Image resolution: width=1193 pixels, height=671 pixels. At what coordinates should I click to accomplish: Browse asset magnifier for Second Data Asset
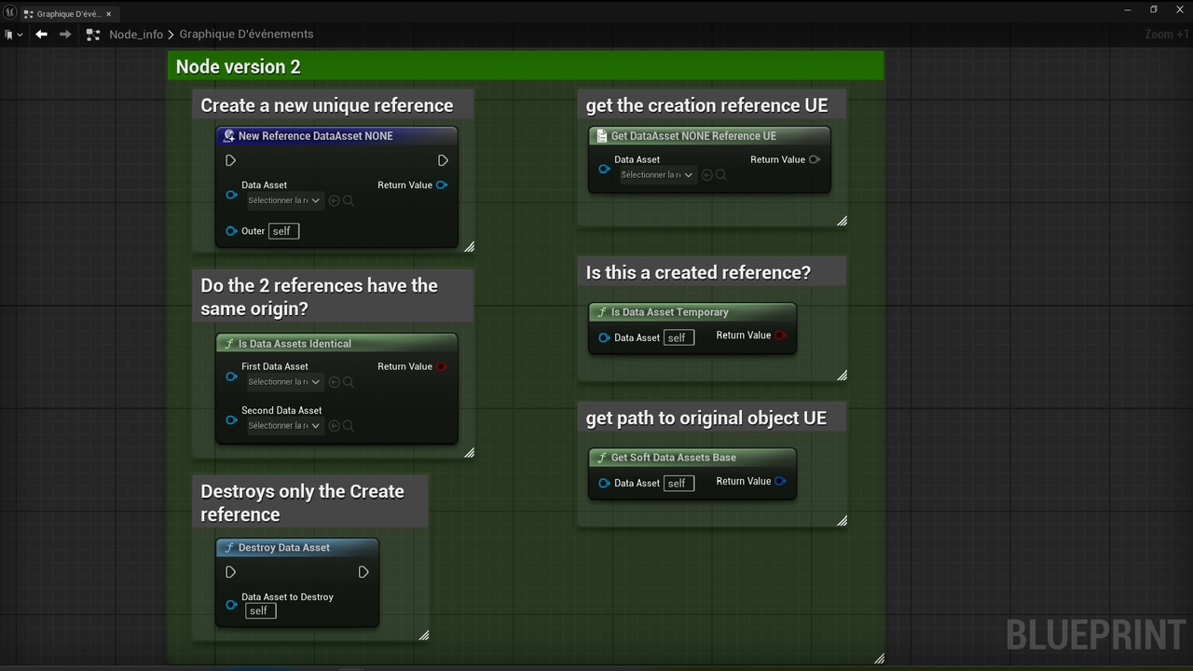pos(349,426)
